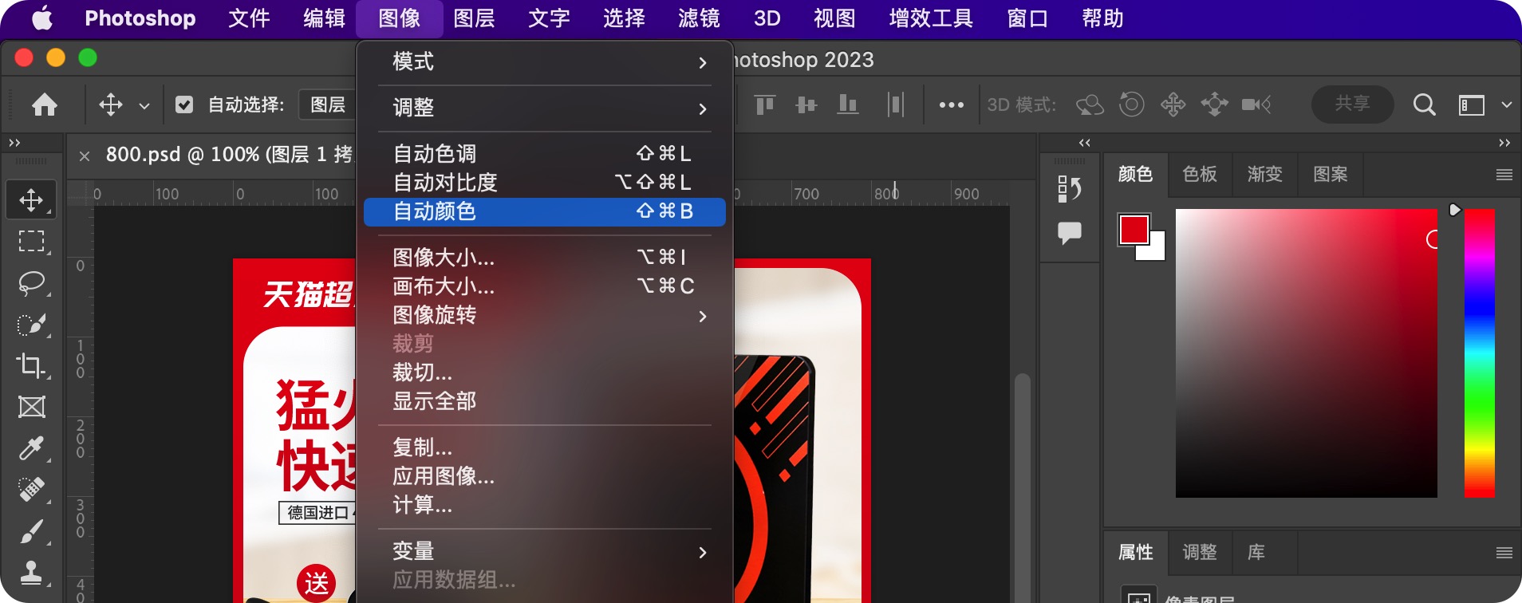1522x603 pixels.
Task: Click the Search magnifier icon
Action: pos(1424,104)
